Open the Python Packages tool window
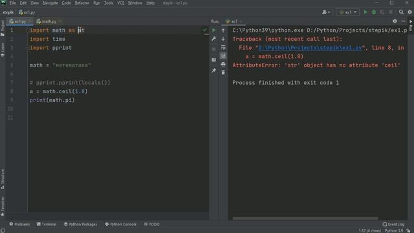 point(80,225)
